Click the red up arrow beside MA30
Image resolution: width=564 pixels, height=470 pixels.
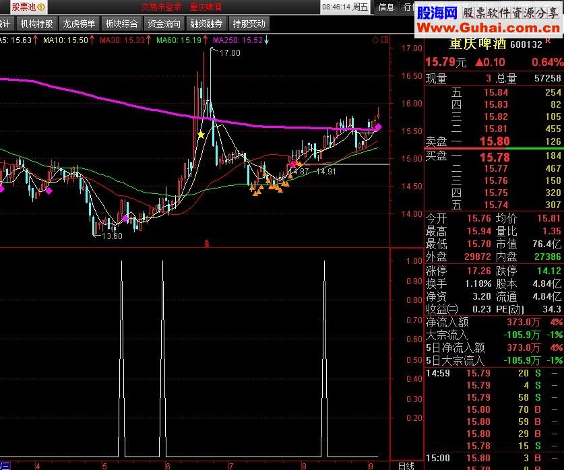point(148,40)
